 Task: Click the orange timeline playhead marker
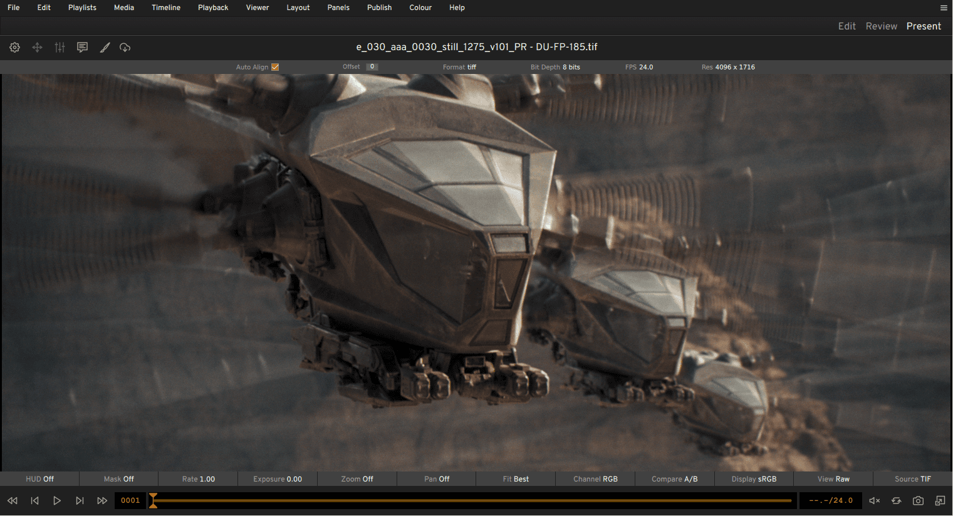coord(153,500)
